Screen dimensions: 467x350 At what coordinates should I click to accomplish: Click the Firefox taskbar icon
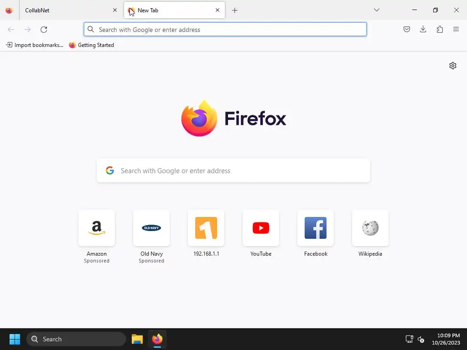point(157,339)
